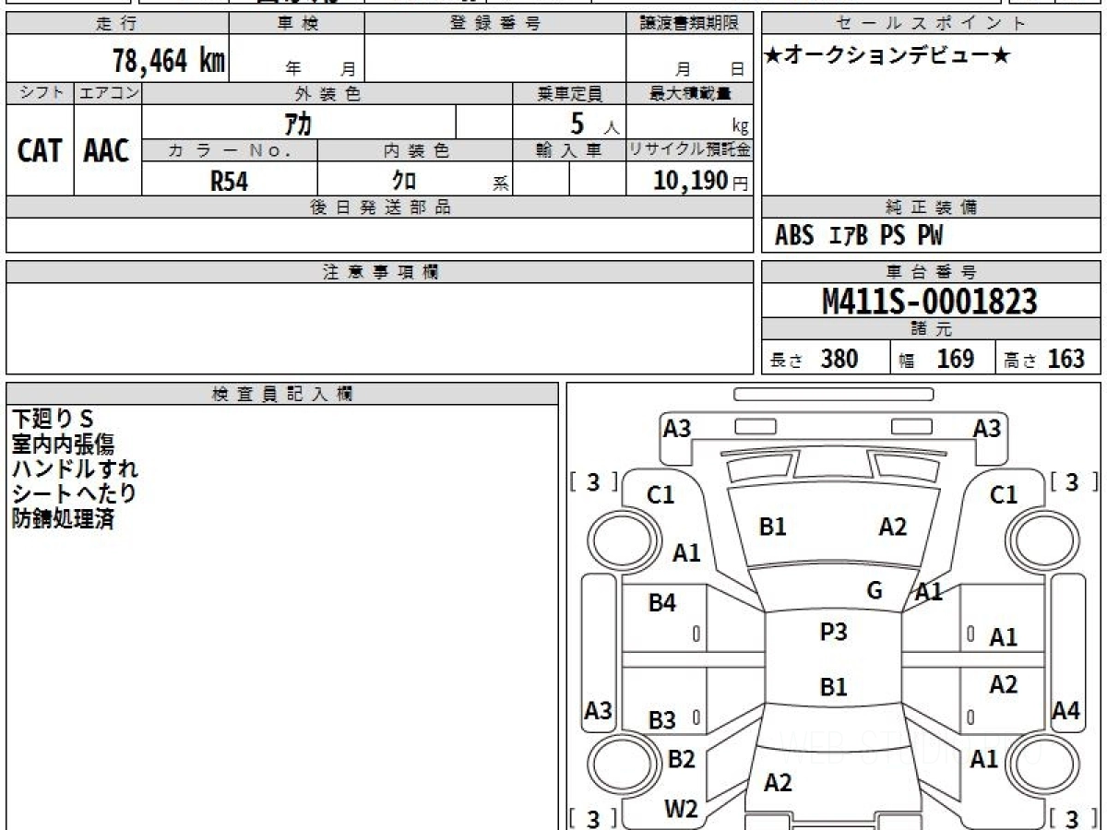Select the AAC air conditioner value
1107x830 pixels.
pos(107,150)
